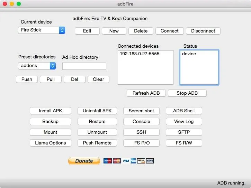
Task: Minimize the adbFire window with yellow button
Action: 12,4
